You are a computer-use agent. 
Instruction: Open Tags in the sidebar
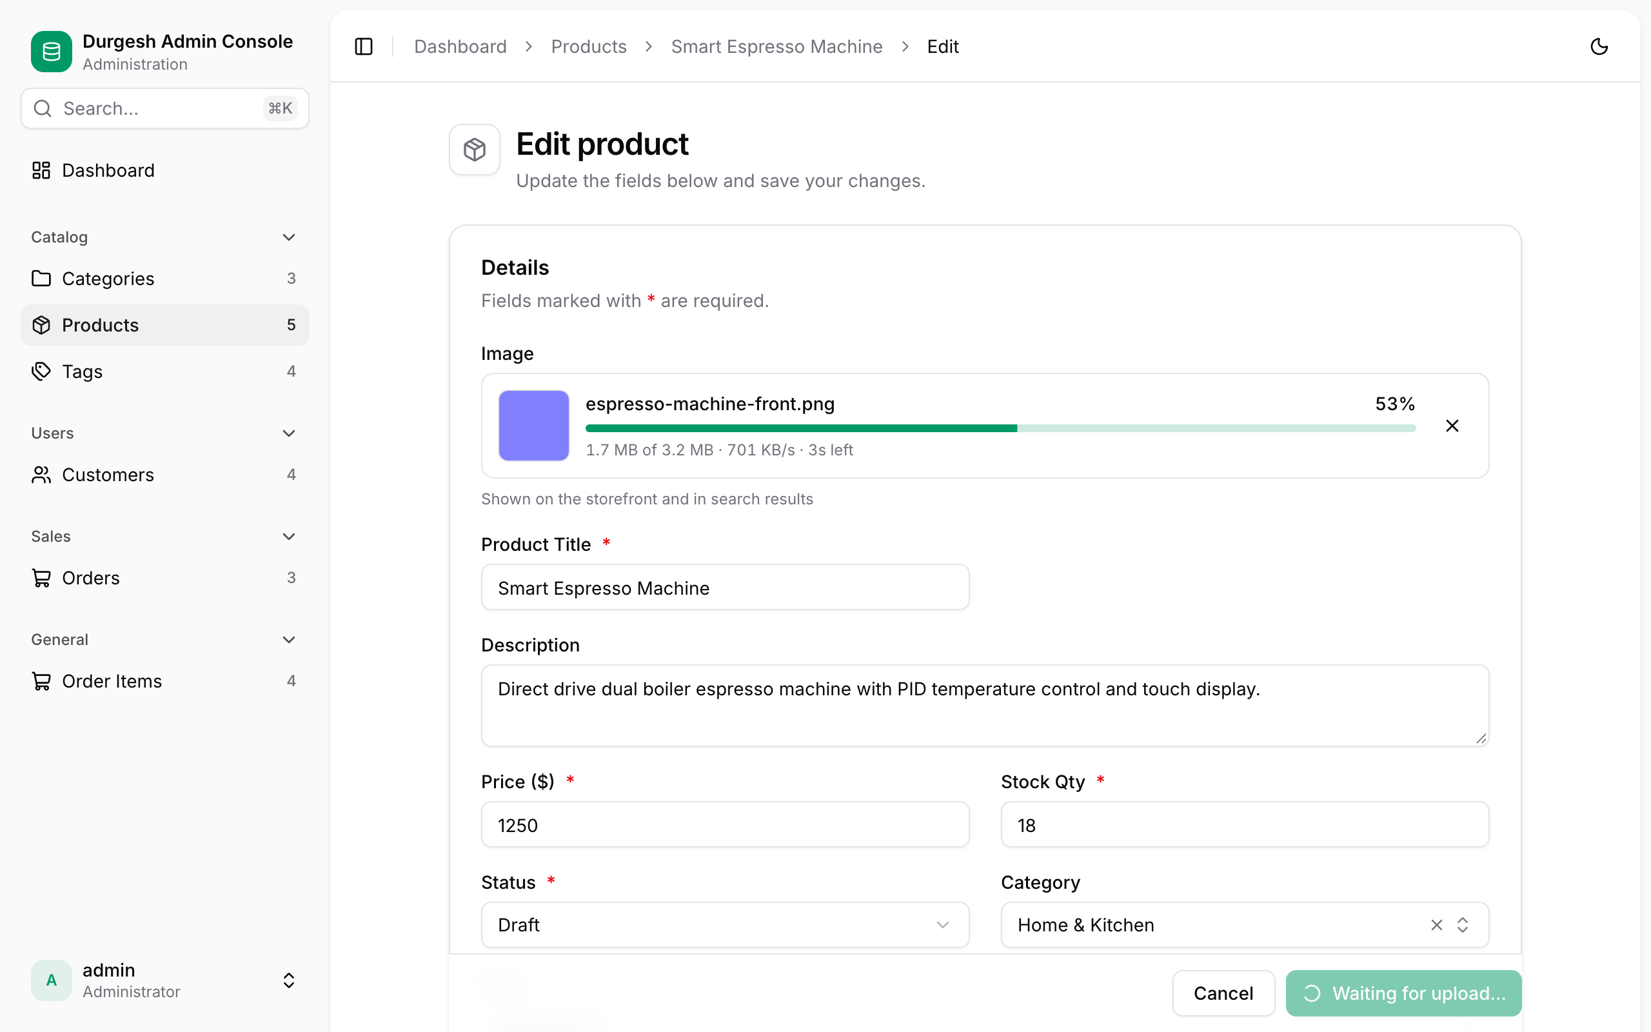point(165,372)
